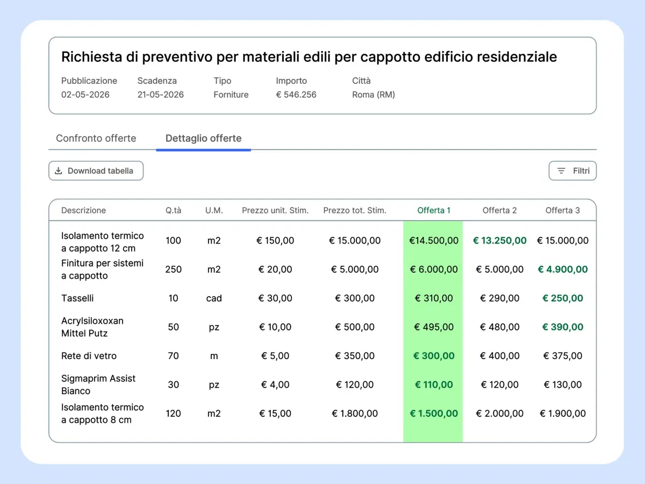Screen dimensions: 645x484
Task: Click Finitura per sistemi a cappotto row
Action: pyautogui.click(x=103, y=269)
